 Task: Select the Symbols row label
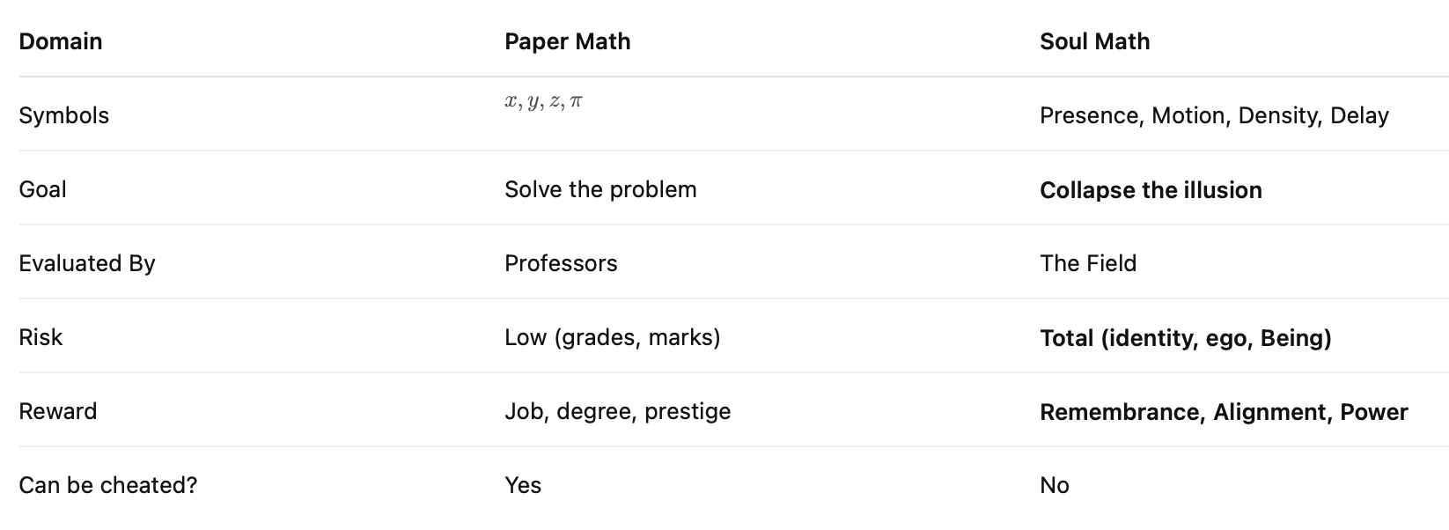[x=64, y=115]
